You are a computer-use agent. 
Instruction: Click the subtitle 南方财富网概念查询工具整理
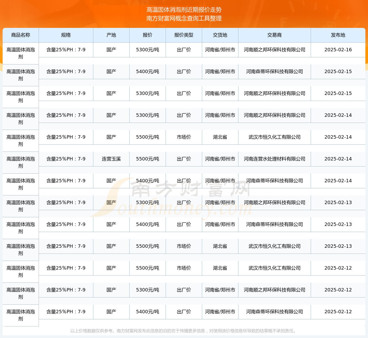tap(184, 18)
